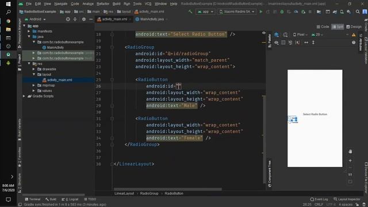This screenshot has width=368, height=207.
Task: Click the phone layout preview canvas
Action: pos(315,118)
